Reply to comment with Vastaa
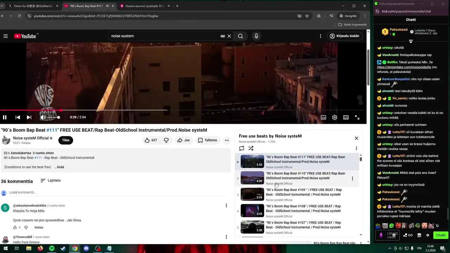The image size is (450, 253). [39, 227]
